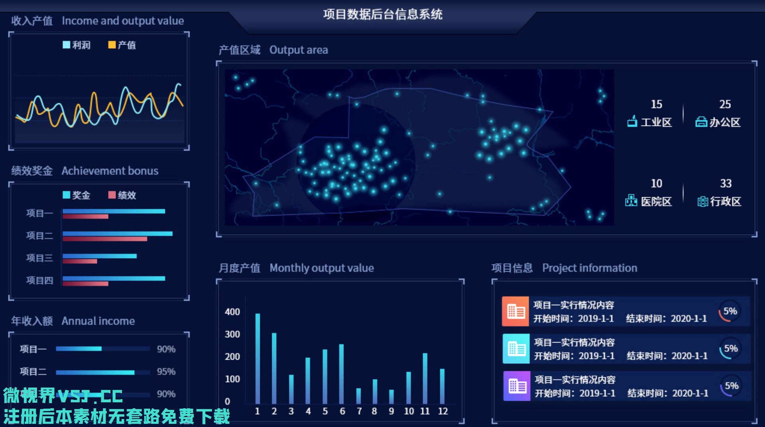Screen dimensions: 765x427
Task: Click the 5% progress ring of third project
Action: (x=731, y=386)
